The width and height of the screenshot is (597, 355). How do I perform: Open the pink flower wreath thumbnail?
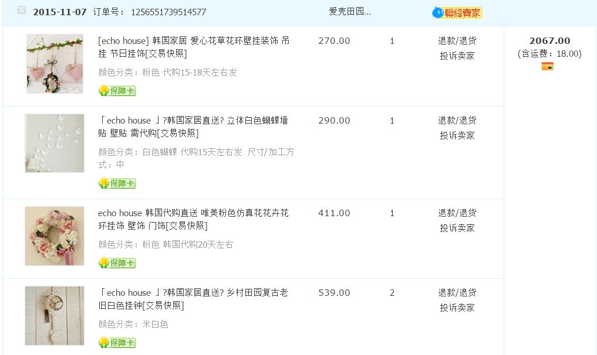pos(55,235)
